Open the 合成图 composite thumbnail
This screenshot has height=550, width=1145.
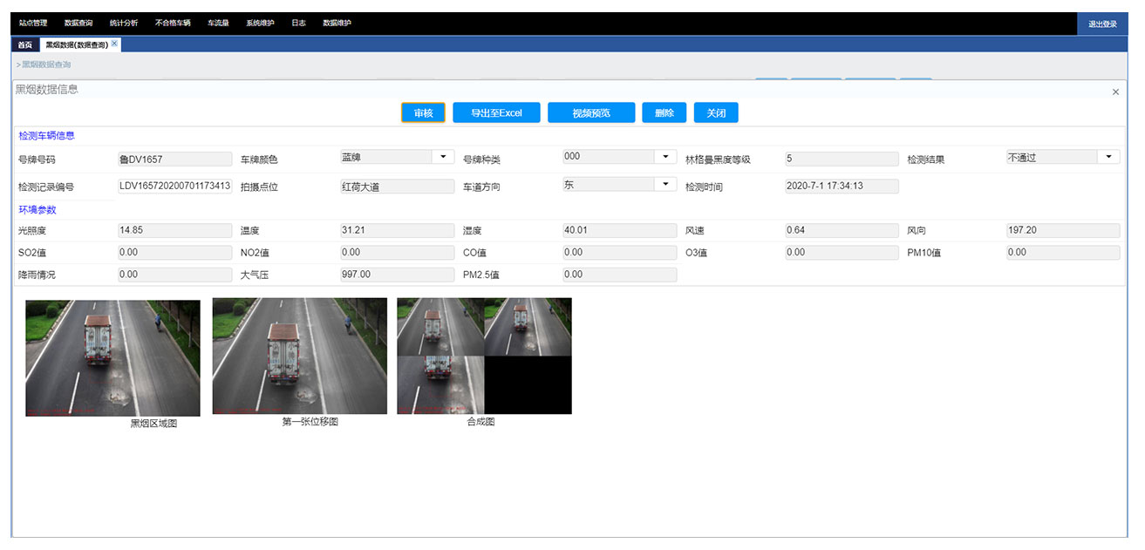[484, 356]
